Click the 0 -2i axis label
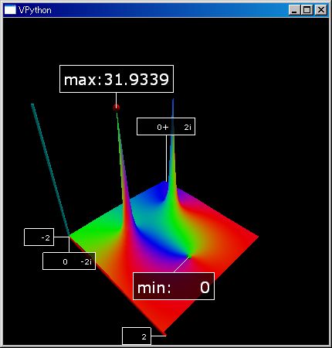 pyautogui.click(x=69, y=261)
